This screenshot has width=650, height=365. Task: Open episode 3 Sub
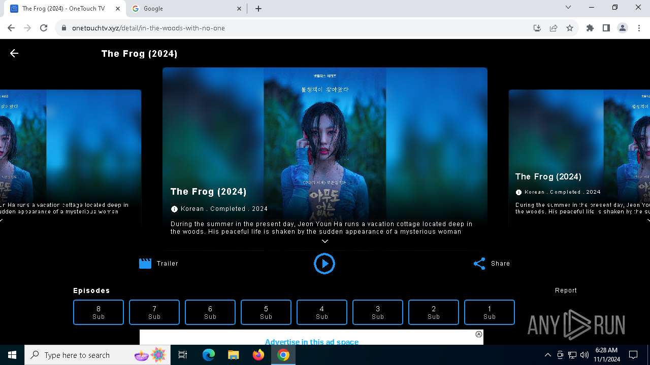[x=378, y=312]
